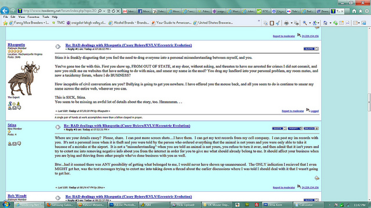
Task: Click Delete button on Stina's reply
Action: coord(311,128)
